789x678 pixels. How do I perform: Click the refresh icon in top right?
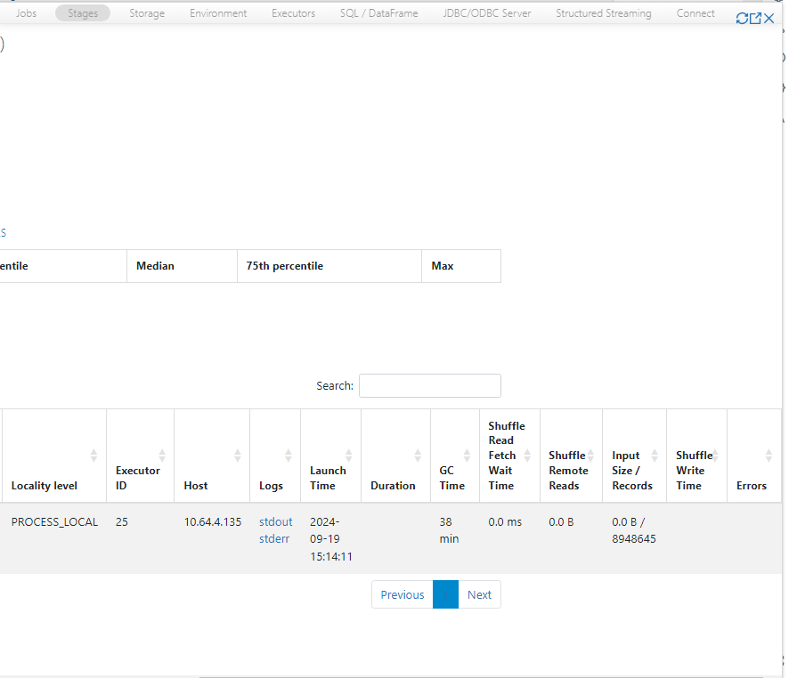[742, 19]
